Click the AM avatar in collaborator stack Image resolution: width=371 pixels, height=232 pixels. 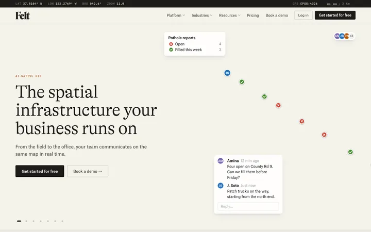point(336,36)
